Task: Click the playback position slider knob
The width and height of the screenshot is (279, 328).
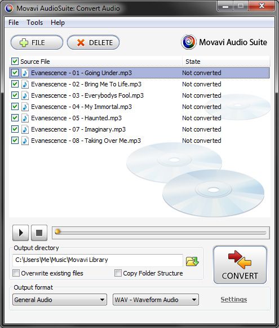Action: 57,231
